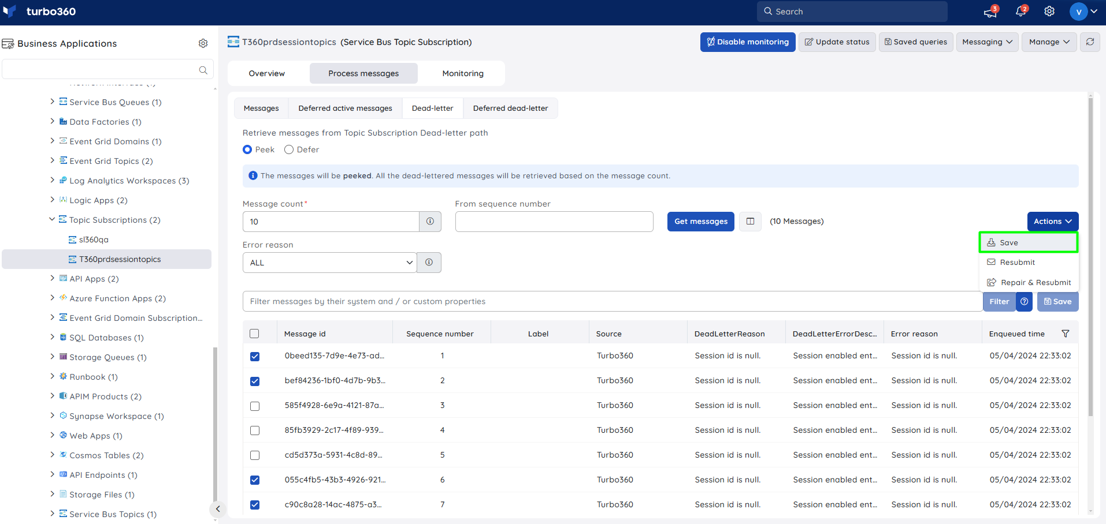Open the settings gear in top bar
Viewport: 1106px width, 524px height.
click(1049, 12)
